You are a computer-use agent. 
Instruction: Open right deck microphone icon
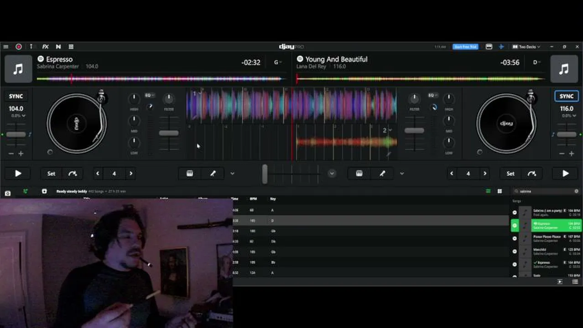pos(382,174)
